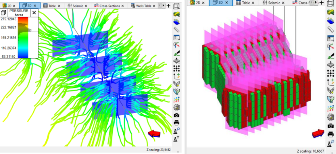The image size is (336, 154).
Task: Click the well trajectory arrows icon in left view
Action: pyautogui.click(x=177, y=45)
